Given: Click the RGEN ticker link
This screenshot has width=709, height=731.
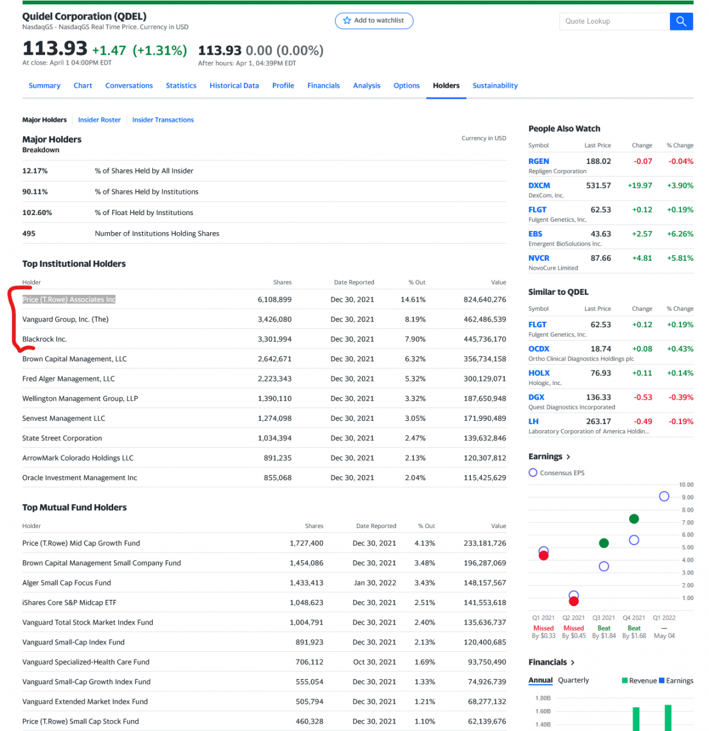Looking at the screenshot, I should 538,161.
